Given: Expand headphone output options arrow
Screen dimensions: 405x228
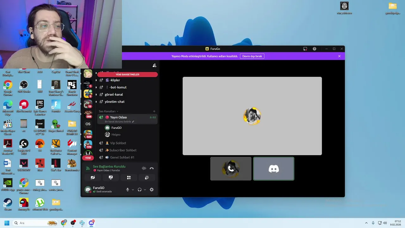Looking at the screenshot, I should (145, 190).
